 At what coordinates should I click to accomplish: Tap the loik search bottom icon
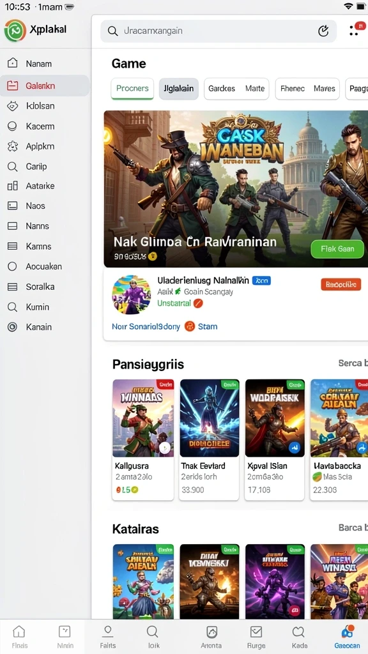(x=153, y=632)
